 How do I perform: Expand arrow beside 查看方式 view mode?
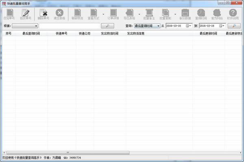click(103, 14)
